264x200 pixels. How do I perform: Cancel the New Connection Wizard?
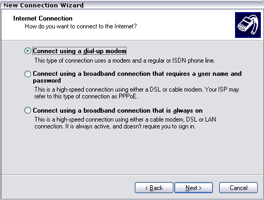click(x=238, y=188)
